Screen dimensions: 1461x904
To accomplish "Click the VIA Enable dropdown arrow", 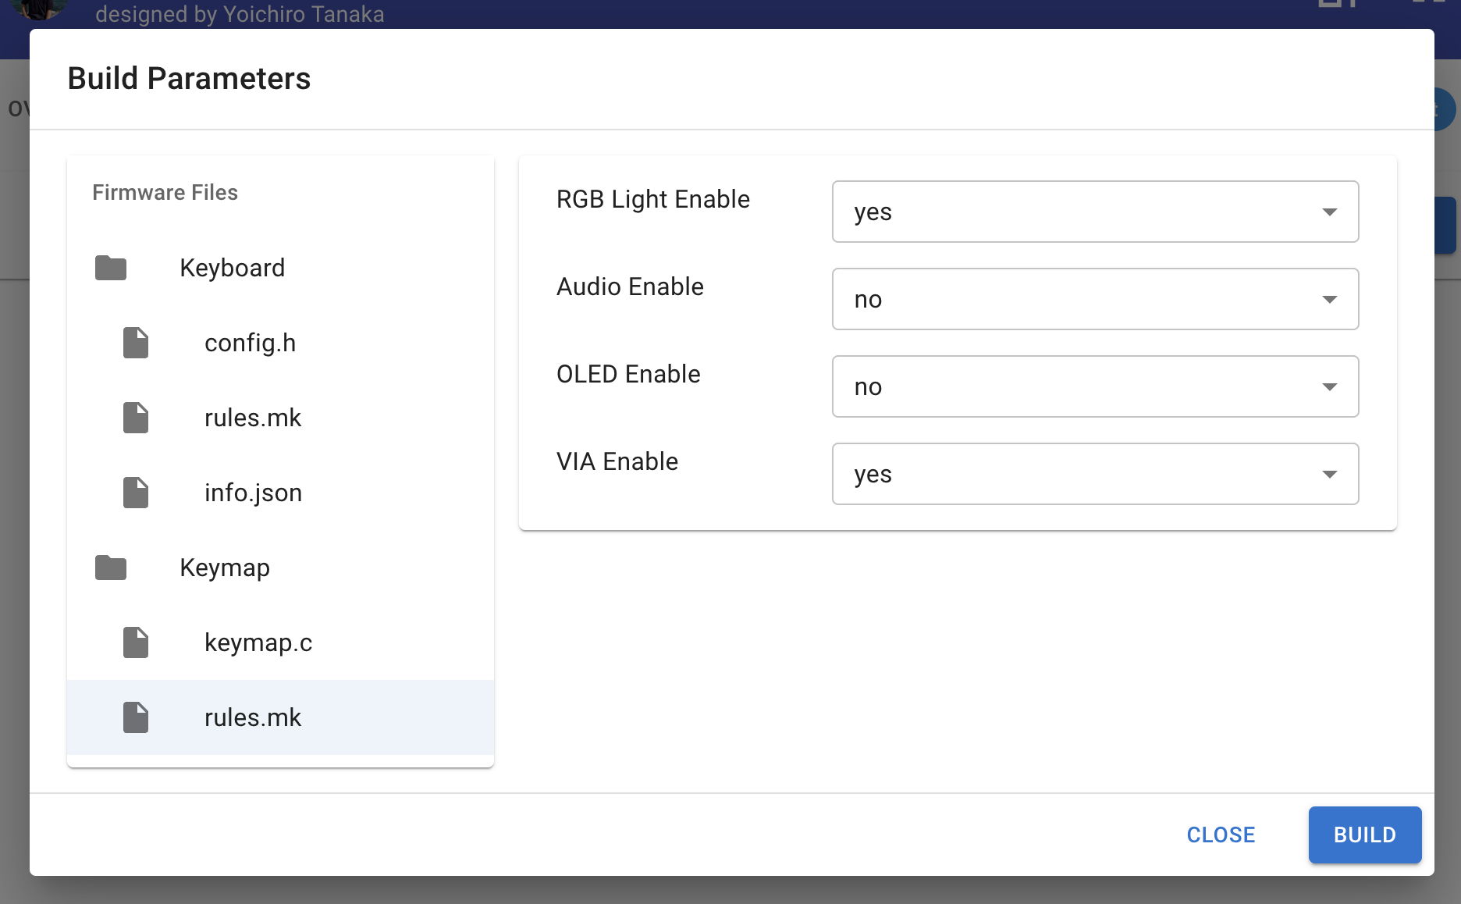I will pos(1330,475).
